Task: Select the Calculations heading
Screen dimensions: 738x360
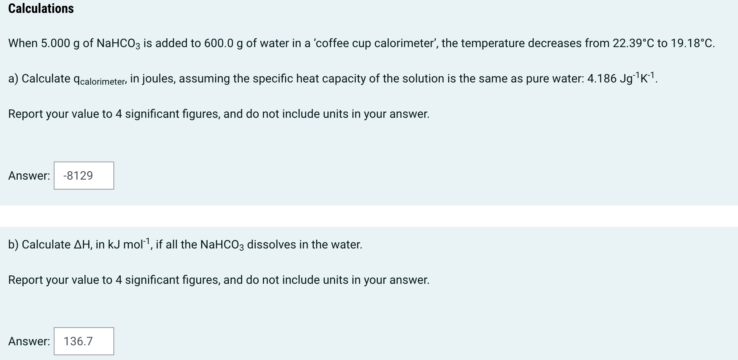Action: [x=41, y=8]
